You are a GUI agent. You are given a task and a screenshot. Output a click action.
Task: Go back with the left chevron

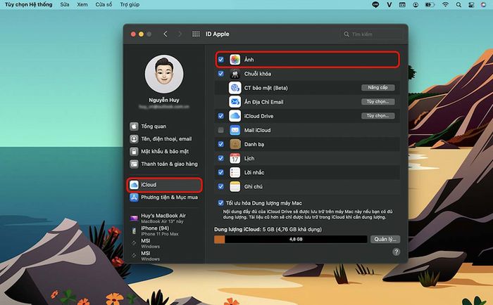click(x=166, y=34)
